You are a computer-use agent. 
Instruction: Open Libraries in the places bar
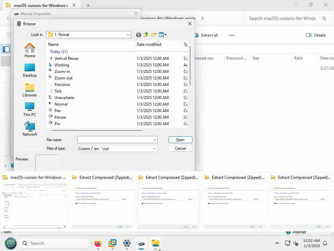[30, 90]
